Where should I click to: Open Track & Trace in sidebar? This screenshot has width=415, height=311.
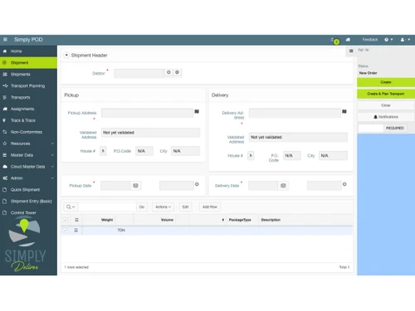[x=28, y=120]
